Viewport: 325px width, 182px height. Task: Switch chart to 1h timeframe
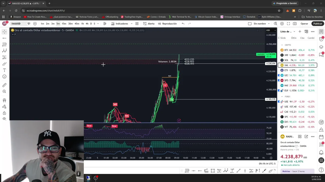83,24
